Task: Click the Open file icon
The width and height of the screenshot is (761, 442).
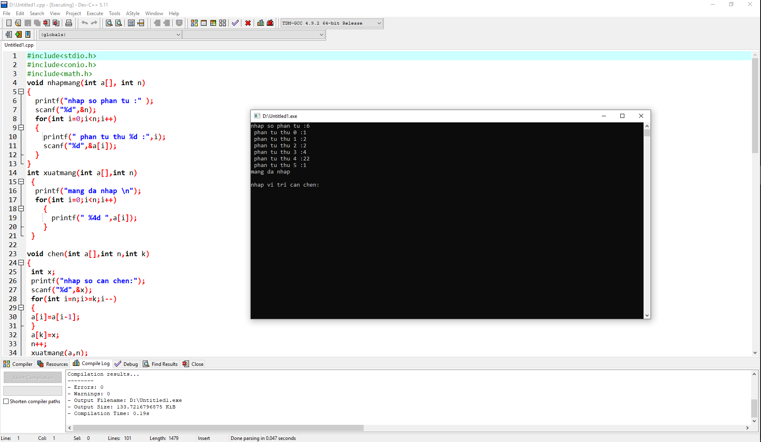Action: point(18,23)
